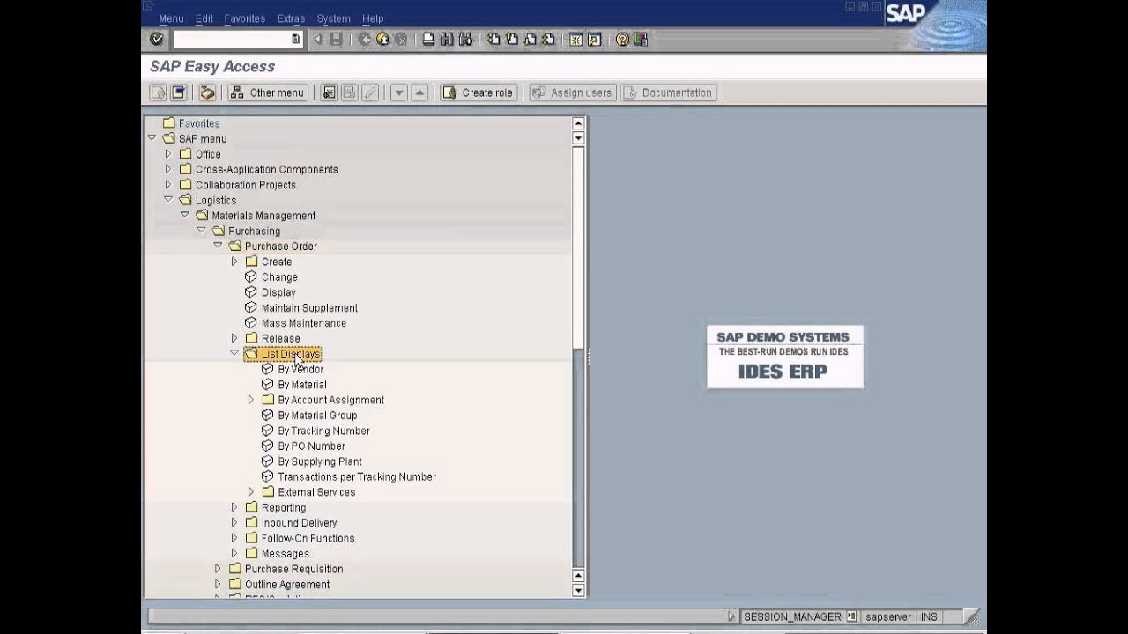1128x634 pixels.
Task: Click the Create role button
Action: tap(478, 92)
